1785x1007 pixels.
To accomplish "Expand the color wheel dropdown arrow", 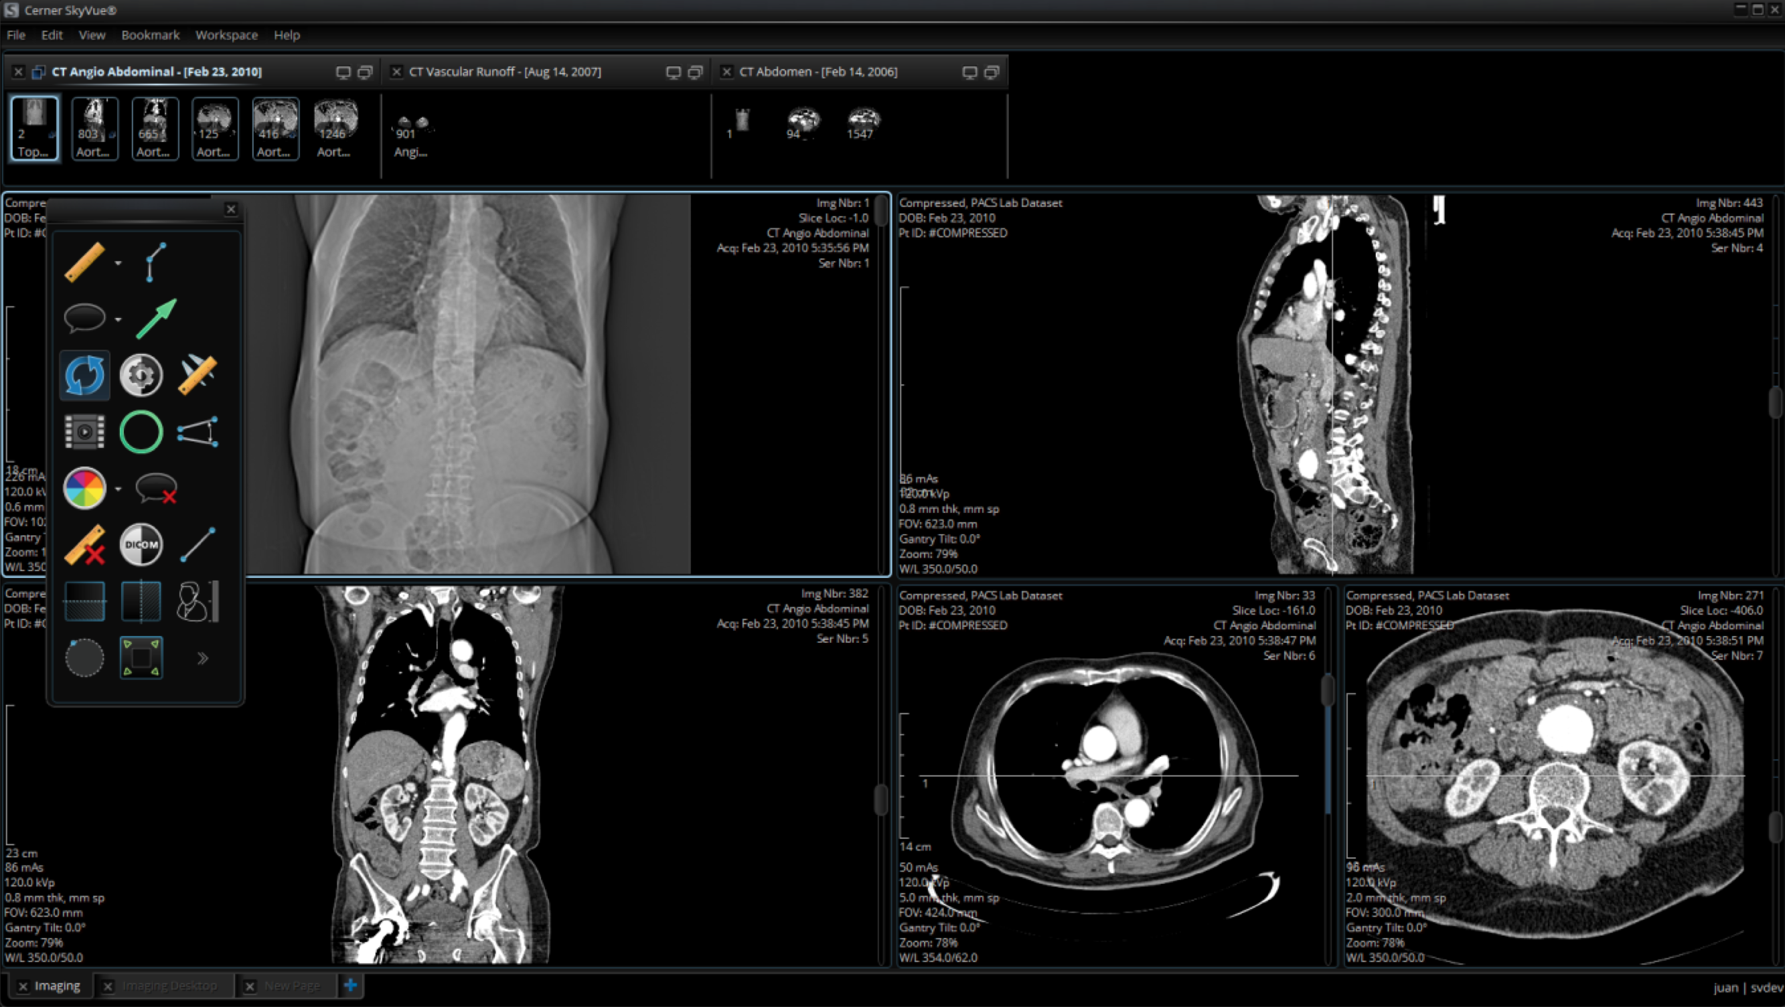I will pyautogui.click(x=118, y=489).
